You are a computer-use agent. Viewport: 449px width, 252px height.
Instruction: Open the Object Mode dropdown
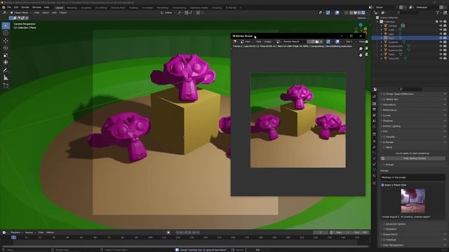21,13
